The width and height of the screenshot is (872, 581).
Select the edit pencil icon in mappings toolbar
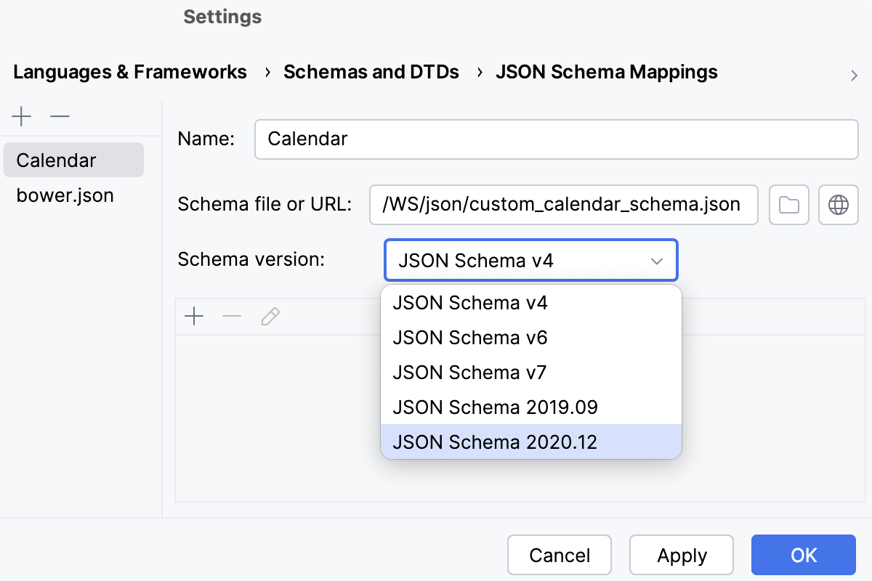pyautogui.click(x=270, y=316)
